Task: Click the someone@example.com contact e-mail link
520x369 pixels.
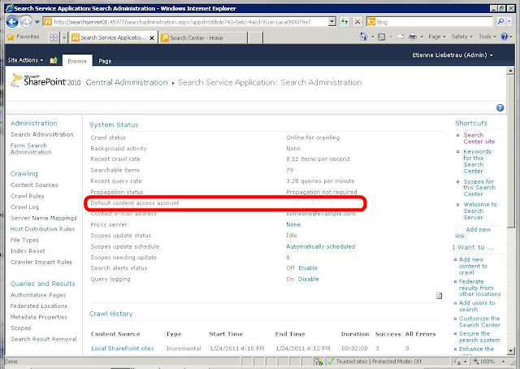Action: (321, 214)
